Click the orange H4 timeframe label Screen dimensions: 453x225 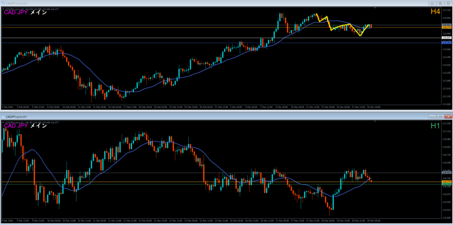pos(435,12)
